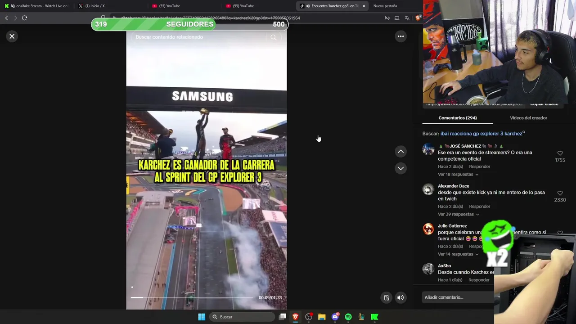Click the browser back arrow

[x=6, y=18]
